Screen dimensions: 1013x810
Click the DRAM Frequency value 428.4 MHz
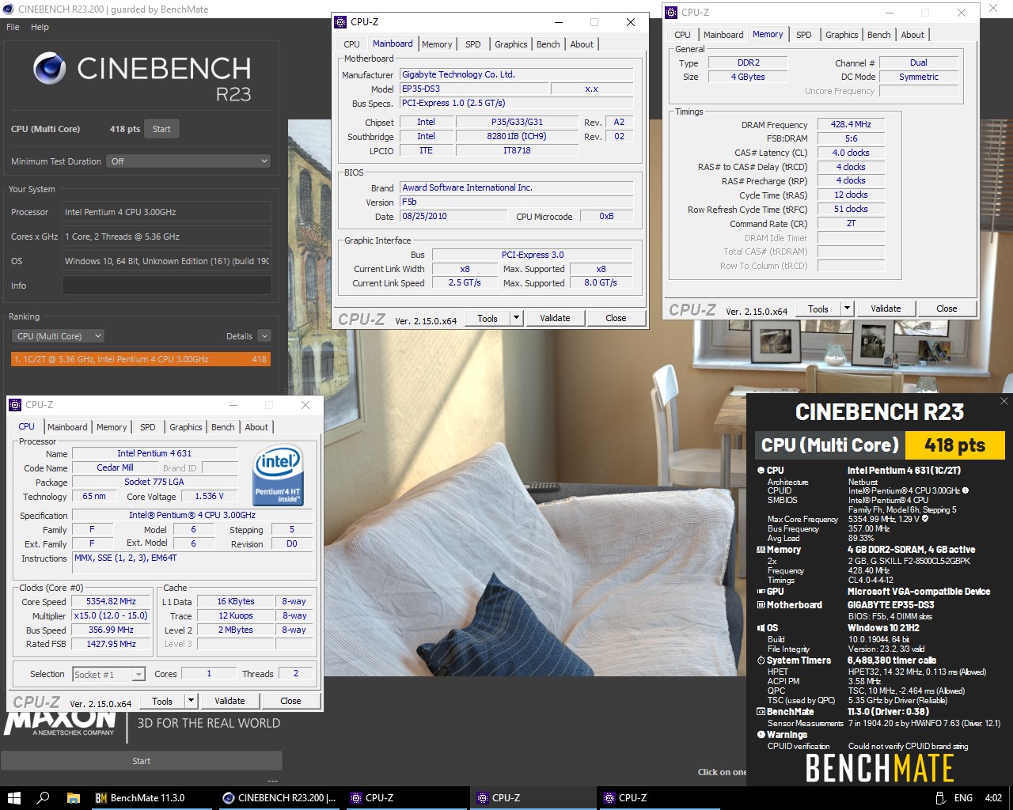851,124
